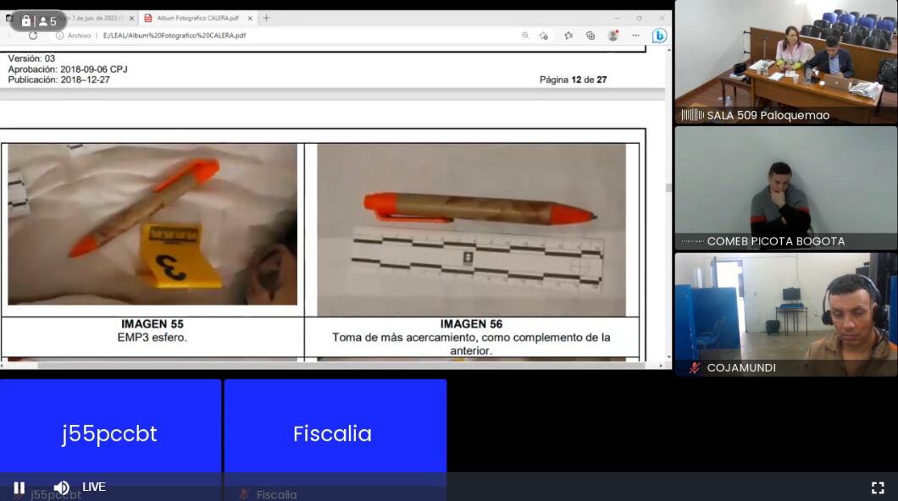Select the COMEB PICOTA BOGOTA video tile
The height and width of the screenshot is (501, 898).
[x=785, y=188]
